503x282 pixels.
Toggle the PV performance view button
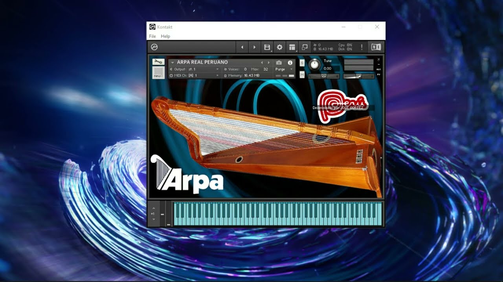point(378,74)
